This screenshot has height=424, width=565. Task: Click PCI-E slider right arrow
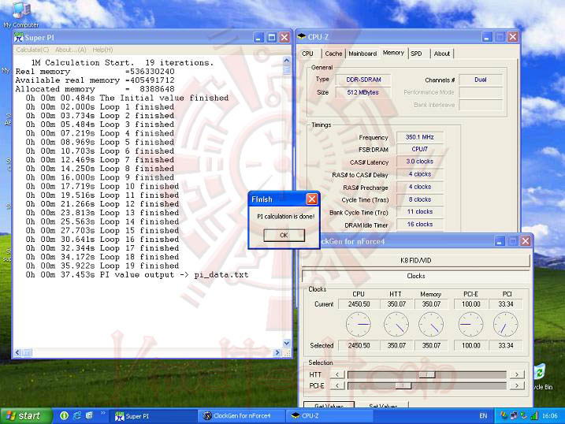click(x=517, y=386)
